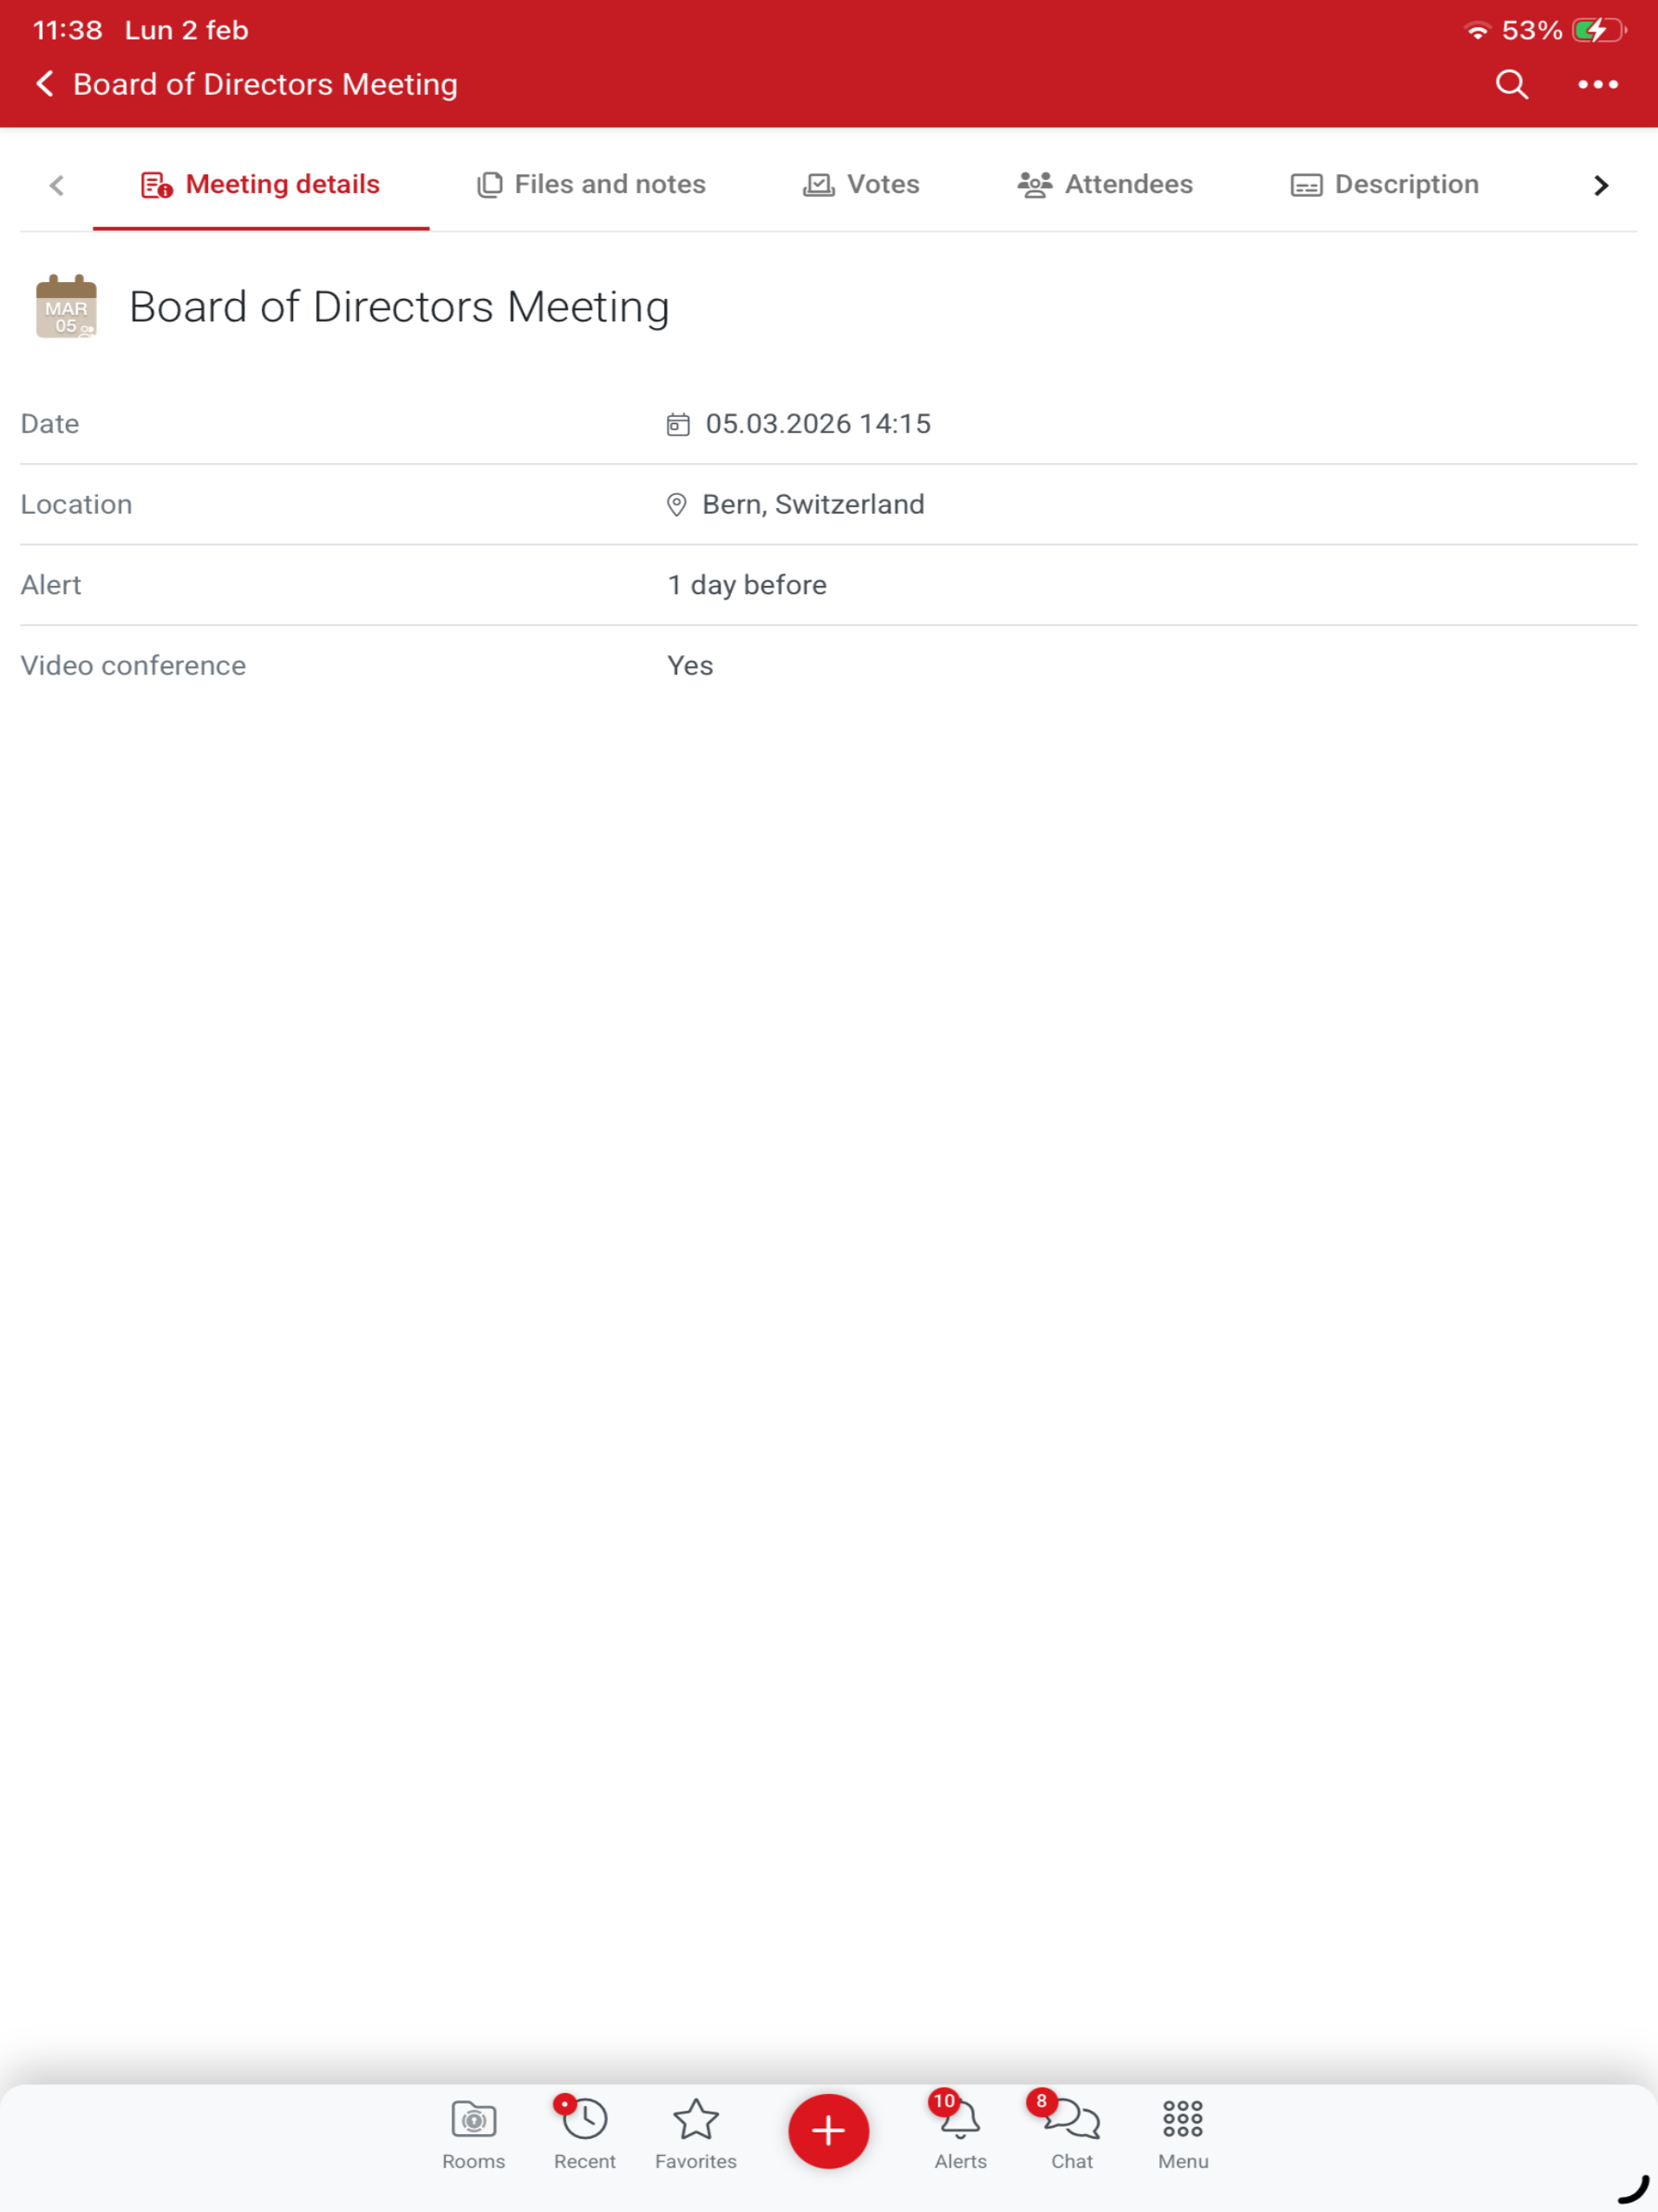Open Chat with 8 unread badge
The image size is (1658, 2212).
point(1072,2132)
